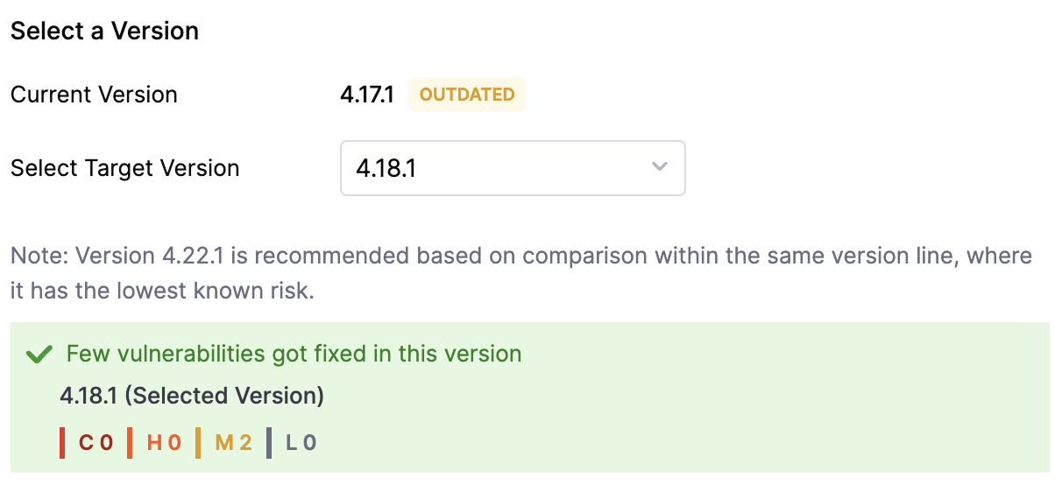Screen dimensions: 1055x485
Task: Click the "Select a Version" heading
Action: [x=104, y=32]
